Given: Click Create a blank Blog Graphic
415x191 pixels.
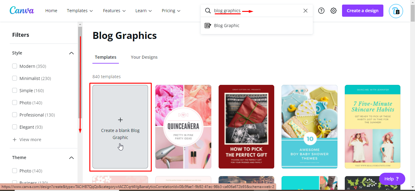Looking at the screenshot, I should click(120, 127).
